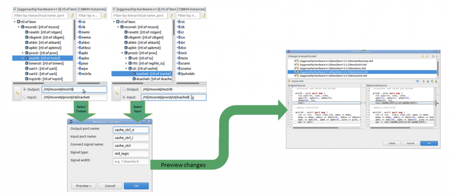Go to next change arrow in preview
The height and width of the screenshot is (196, 450).
pos(423,56)
